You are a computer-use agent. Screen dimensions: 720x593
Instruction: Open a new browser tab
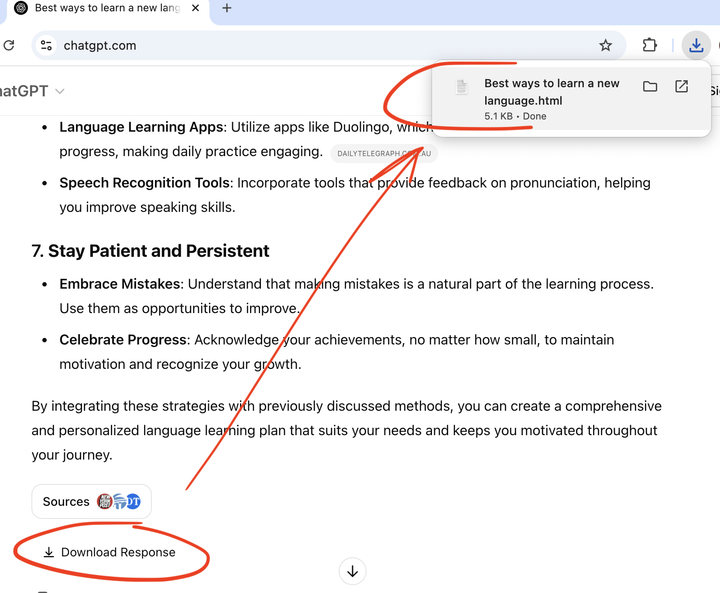pos(227,8)
